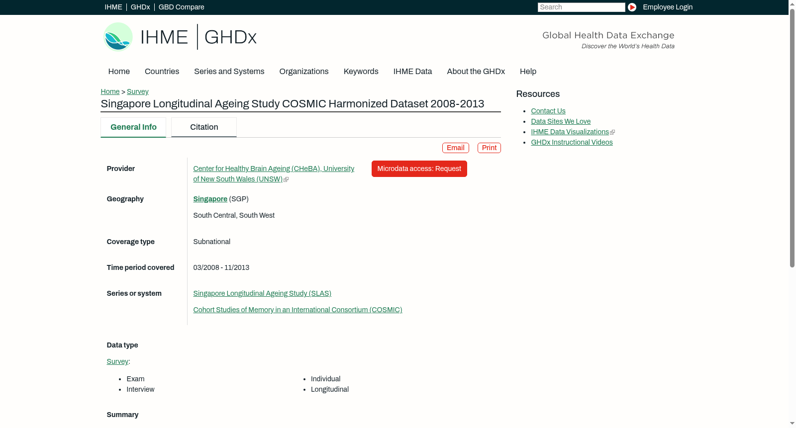Click the Search input field
The image size is (796, 428).
coord(581,7)
